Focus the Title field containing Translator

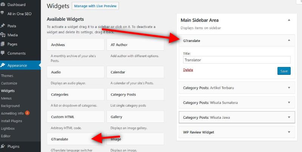tap(237, 60)
